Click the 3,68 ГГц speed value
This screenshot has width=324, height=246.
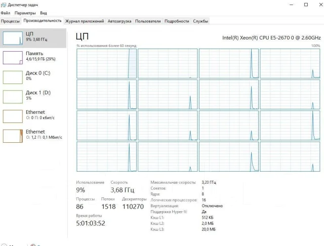click(123, 190)
